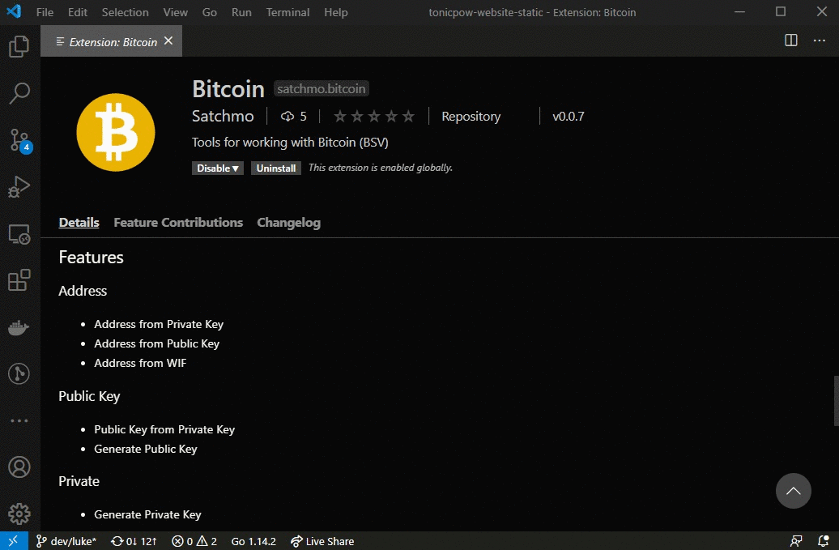Switch to the Changelog tab

click(x=288, y=222)
